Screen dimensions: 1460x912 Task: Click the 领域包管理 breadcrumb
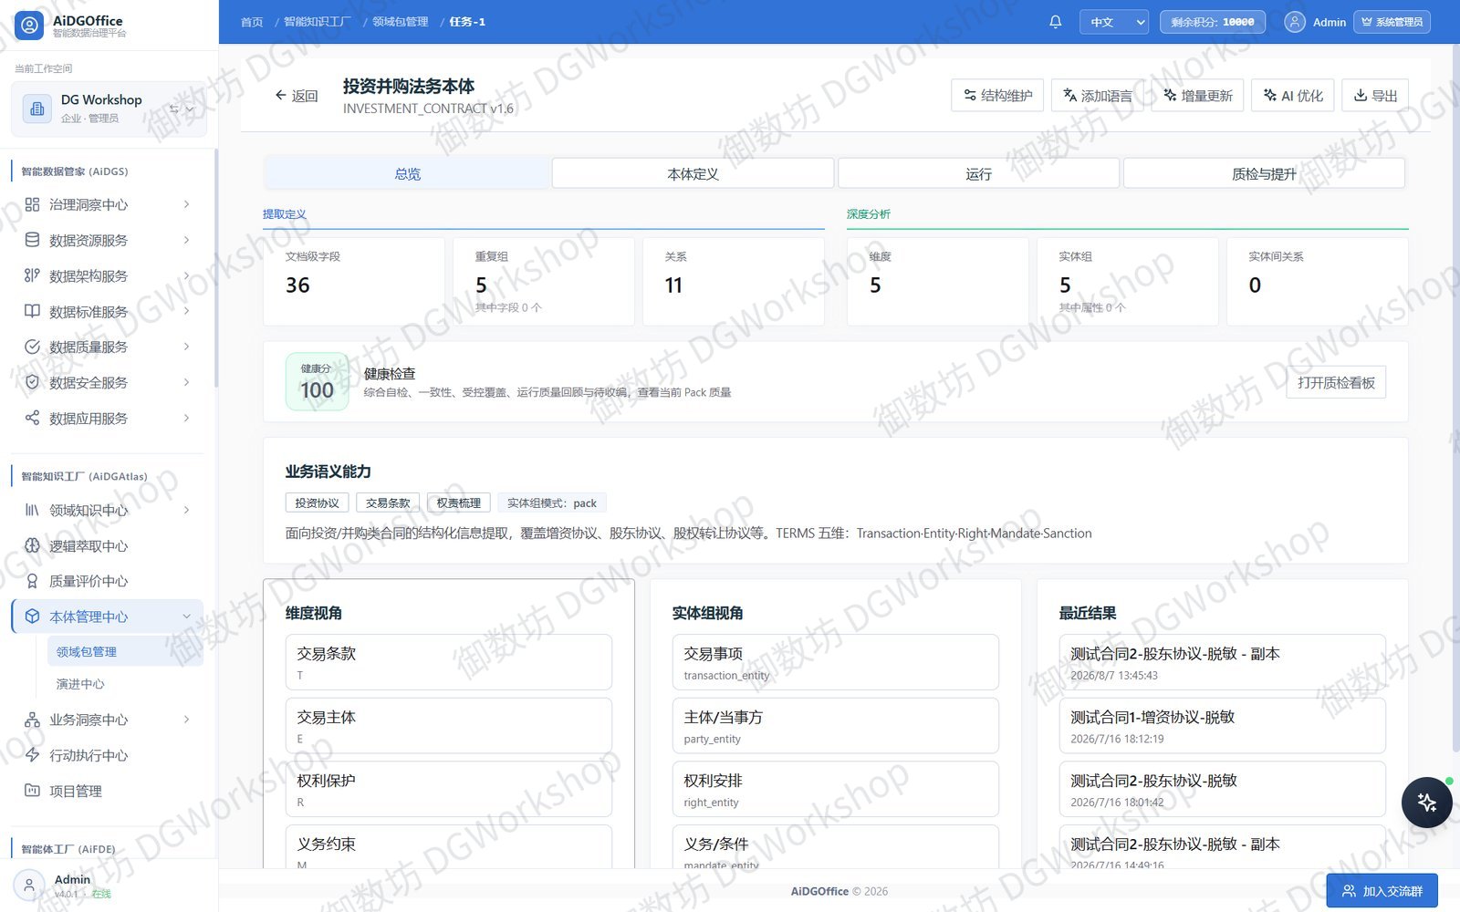click(x=400, y=22)
